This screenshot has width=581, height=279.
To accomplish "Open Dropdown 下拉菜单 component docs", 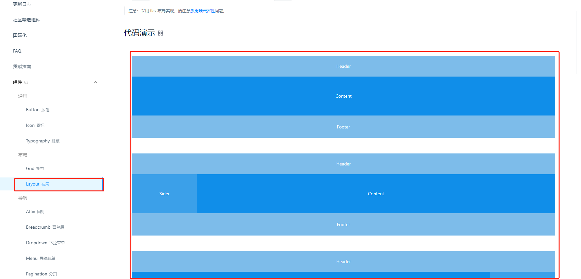I will 45,243.
